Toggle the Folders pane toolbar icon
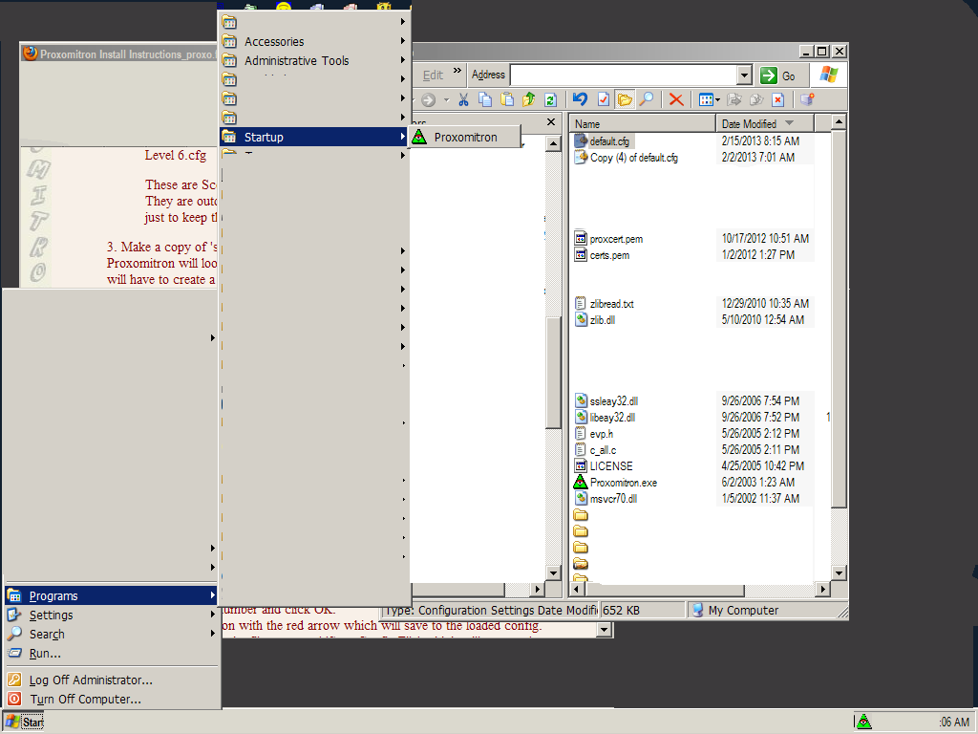The width and height of the screenshot is (978, 734). 626,99
